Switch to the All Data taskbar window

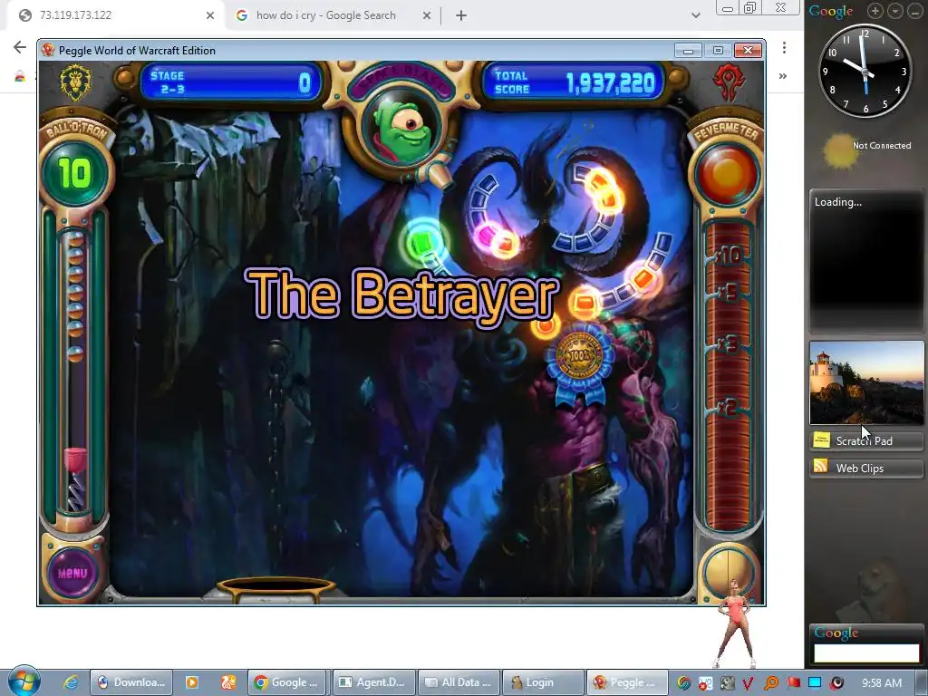click(459, 682)
